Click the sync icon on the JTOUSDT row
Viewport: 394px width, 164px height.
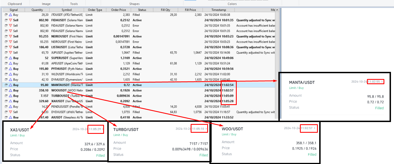point(6,15)
